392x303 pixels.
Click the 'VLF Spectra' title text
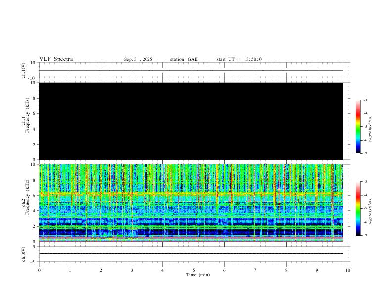(x=56, y=59)
